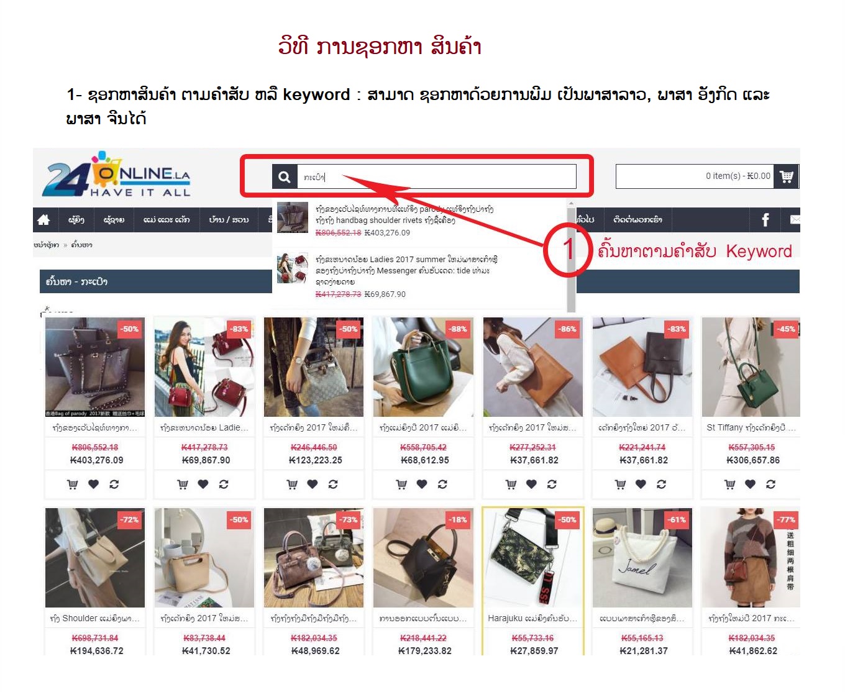This screenshot has width=845, height=692.
Task: Open Harajuku bag product link
Action: [x=532, y=618]
